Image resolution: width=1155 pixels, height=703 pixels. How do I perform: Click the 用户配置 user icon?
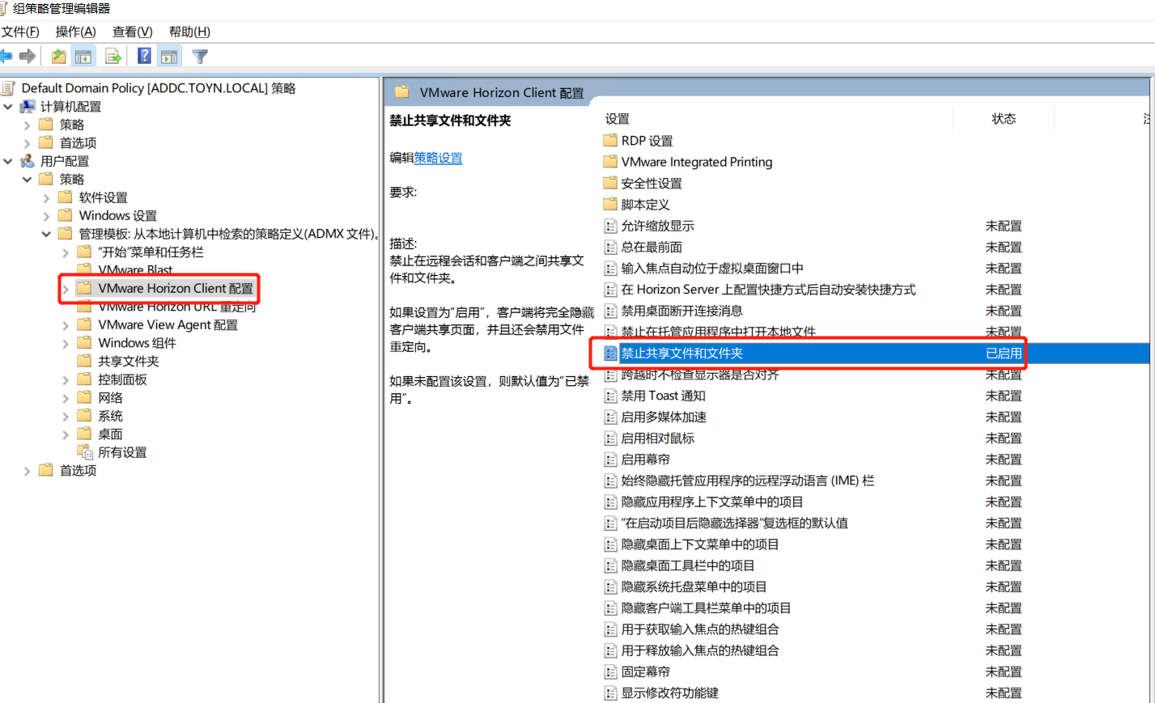(28, 161)
